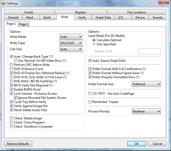Open the Sounds tab
The height and width of the screenshot is (151, 171).
[158, 17]
